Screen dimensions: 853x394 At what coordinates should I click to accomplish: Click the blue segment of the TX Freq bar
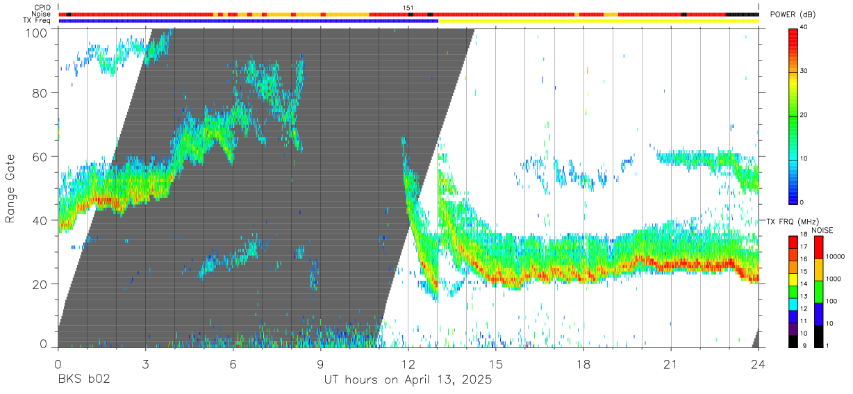248,21
